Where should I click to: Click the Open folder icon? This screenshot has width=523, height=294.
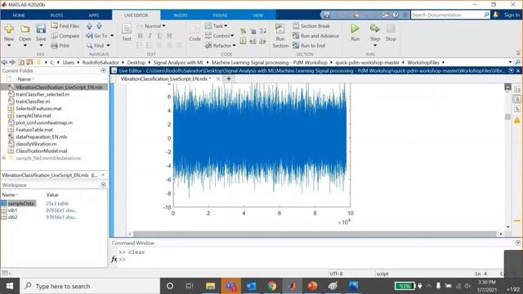[25, 29]
